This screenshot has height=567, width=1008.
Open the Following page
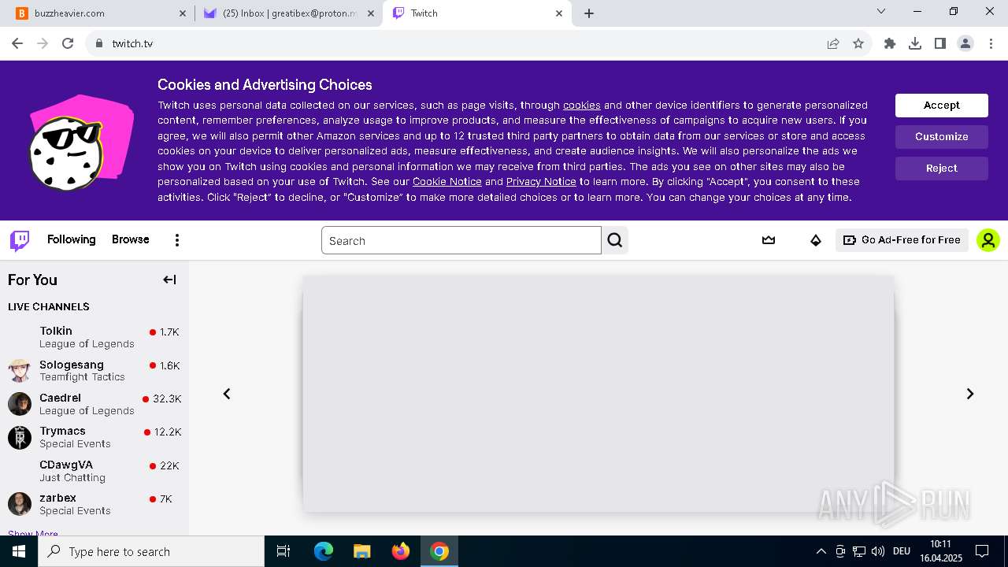tap(71, 239)
